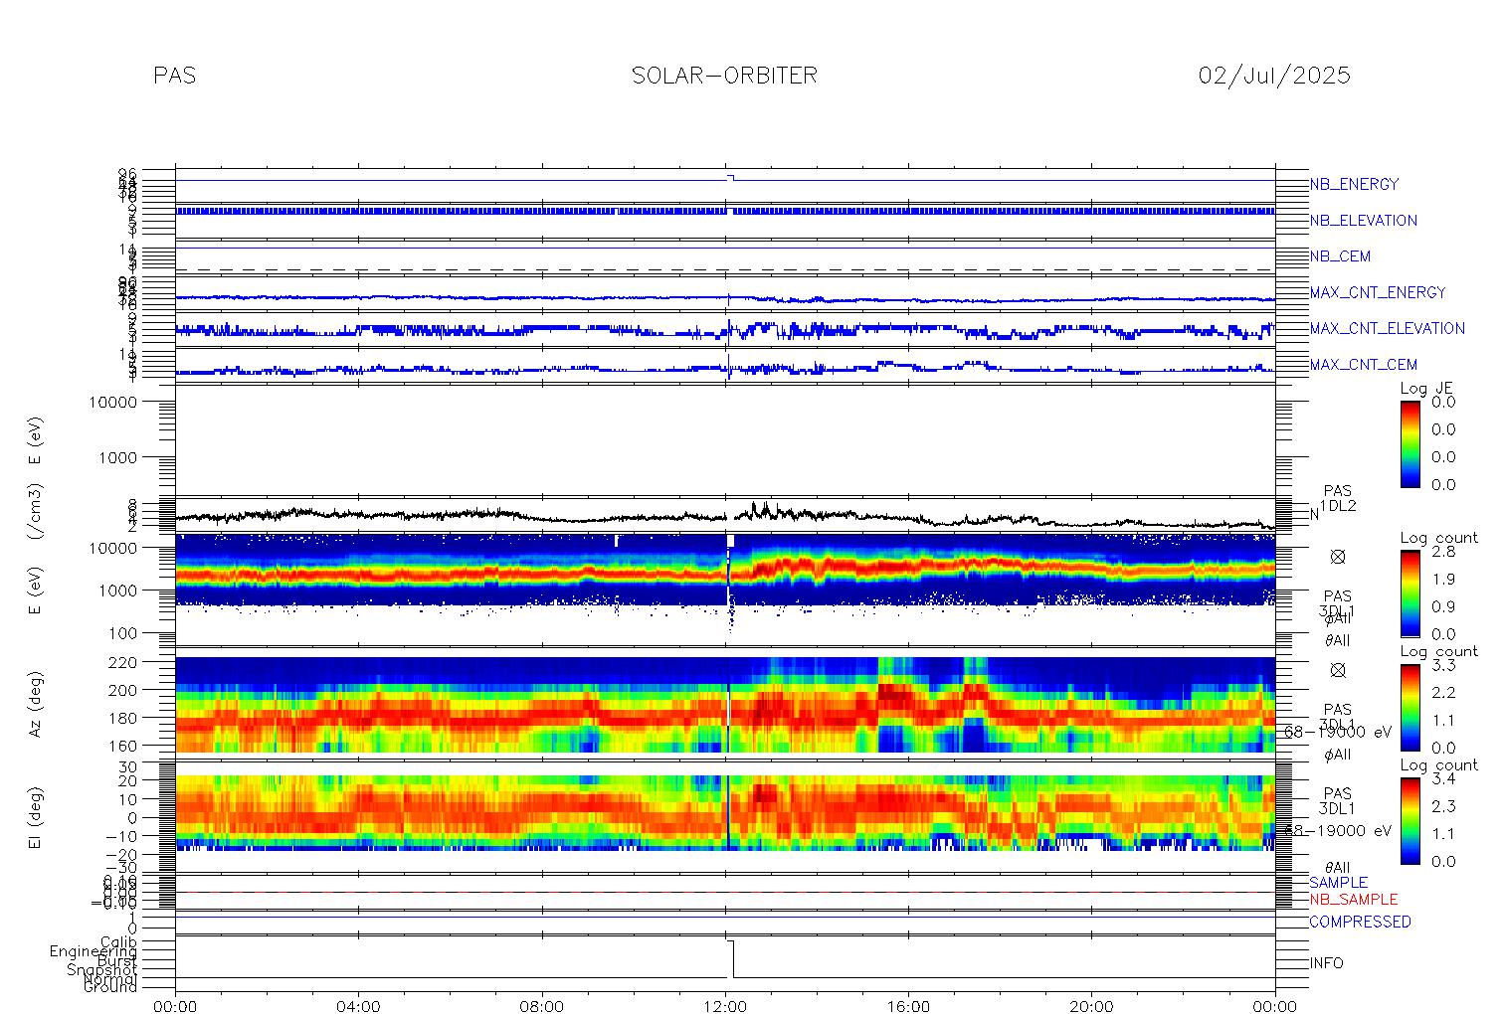The image size is (1504, 1014).
Task: Click the Log count color bar topping at 3.4
Action: pos(1410,819)
